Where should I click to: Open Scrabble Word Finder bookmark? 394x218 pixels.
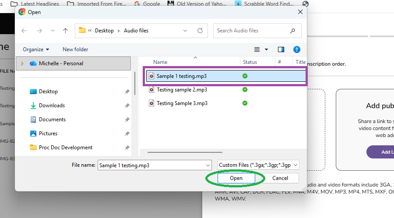[264, 4]
